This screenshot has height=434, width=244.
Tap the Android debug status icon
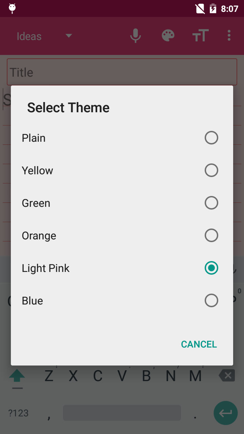coord(12,8)
